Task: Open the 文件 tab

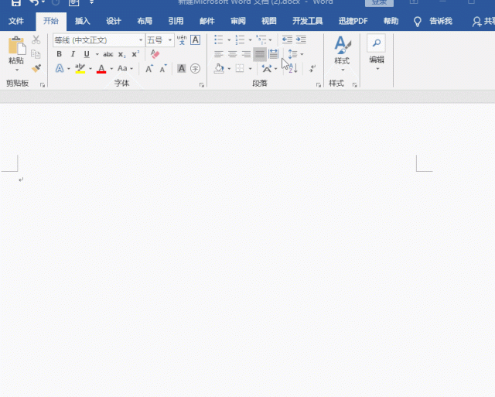Action: tap(16, 21)
